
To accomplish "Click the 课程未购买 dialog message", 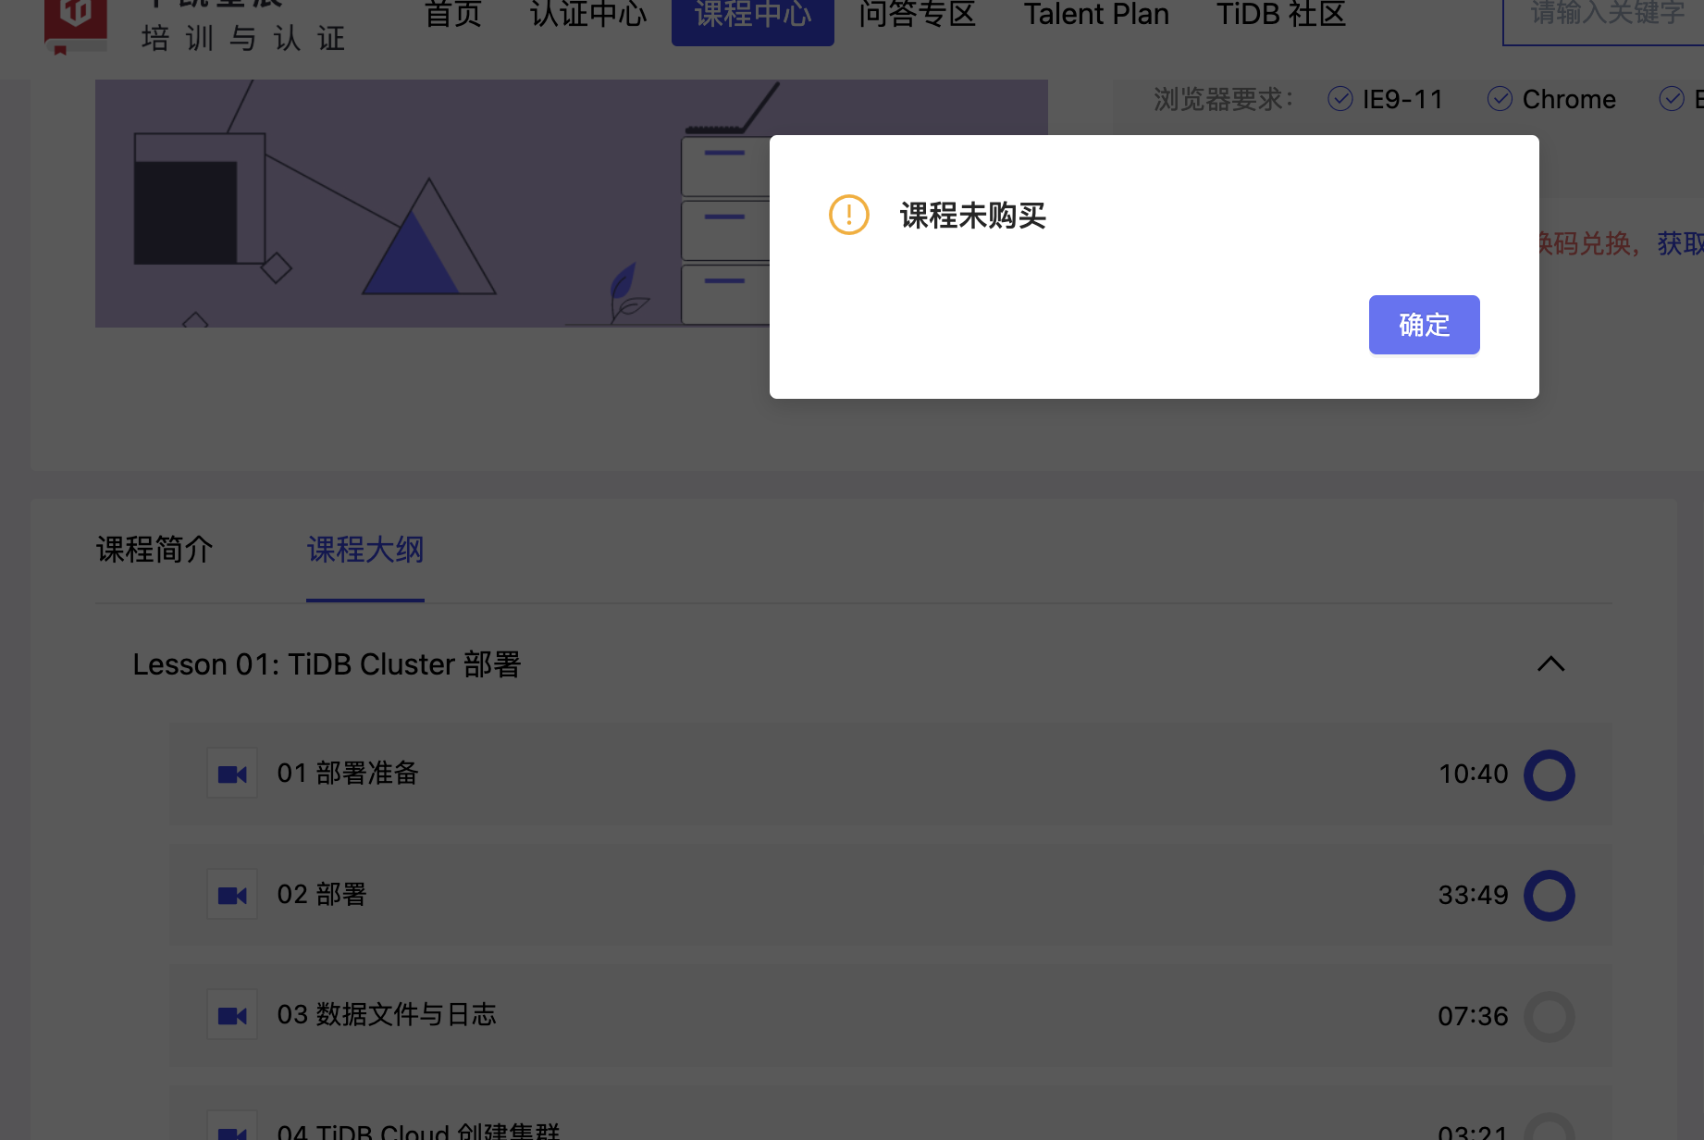I will coord(972,216).
